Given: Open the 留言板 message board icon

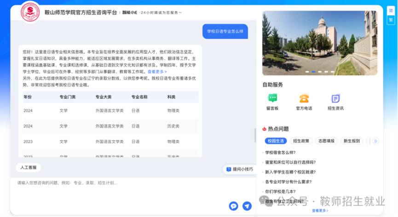Looking at the screenshot, I should tap(272, 99).
